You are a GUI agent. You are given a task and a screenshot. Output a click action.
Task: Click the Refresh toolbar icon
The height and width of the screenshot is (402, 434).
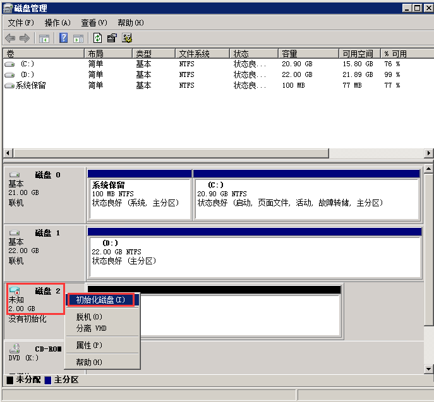click(x=97, y=38)
